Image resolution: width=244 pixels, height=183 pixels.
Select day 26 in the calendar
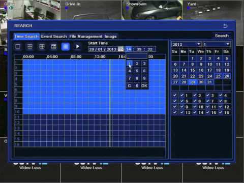point(227,76)
